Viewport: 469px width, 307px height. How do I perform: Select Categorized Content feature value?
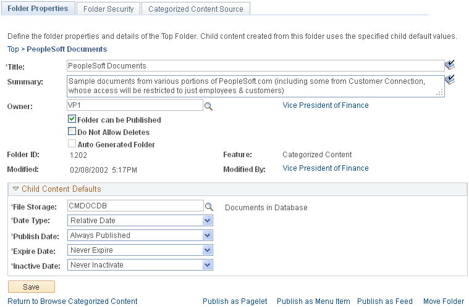pyautogui.click(x=317, y=155)
